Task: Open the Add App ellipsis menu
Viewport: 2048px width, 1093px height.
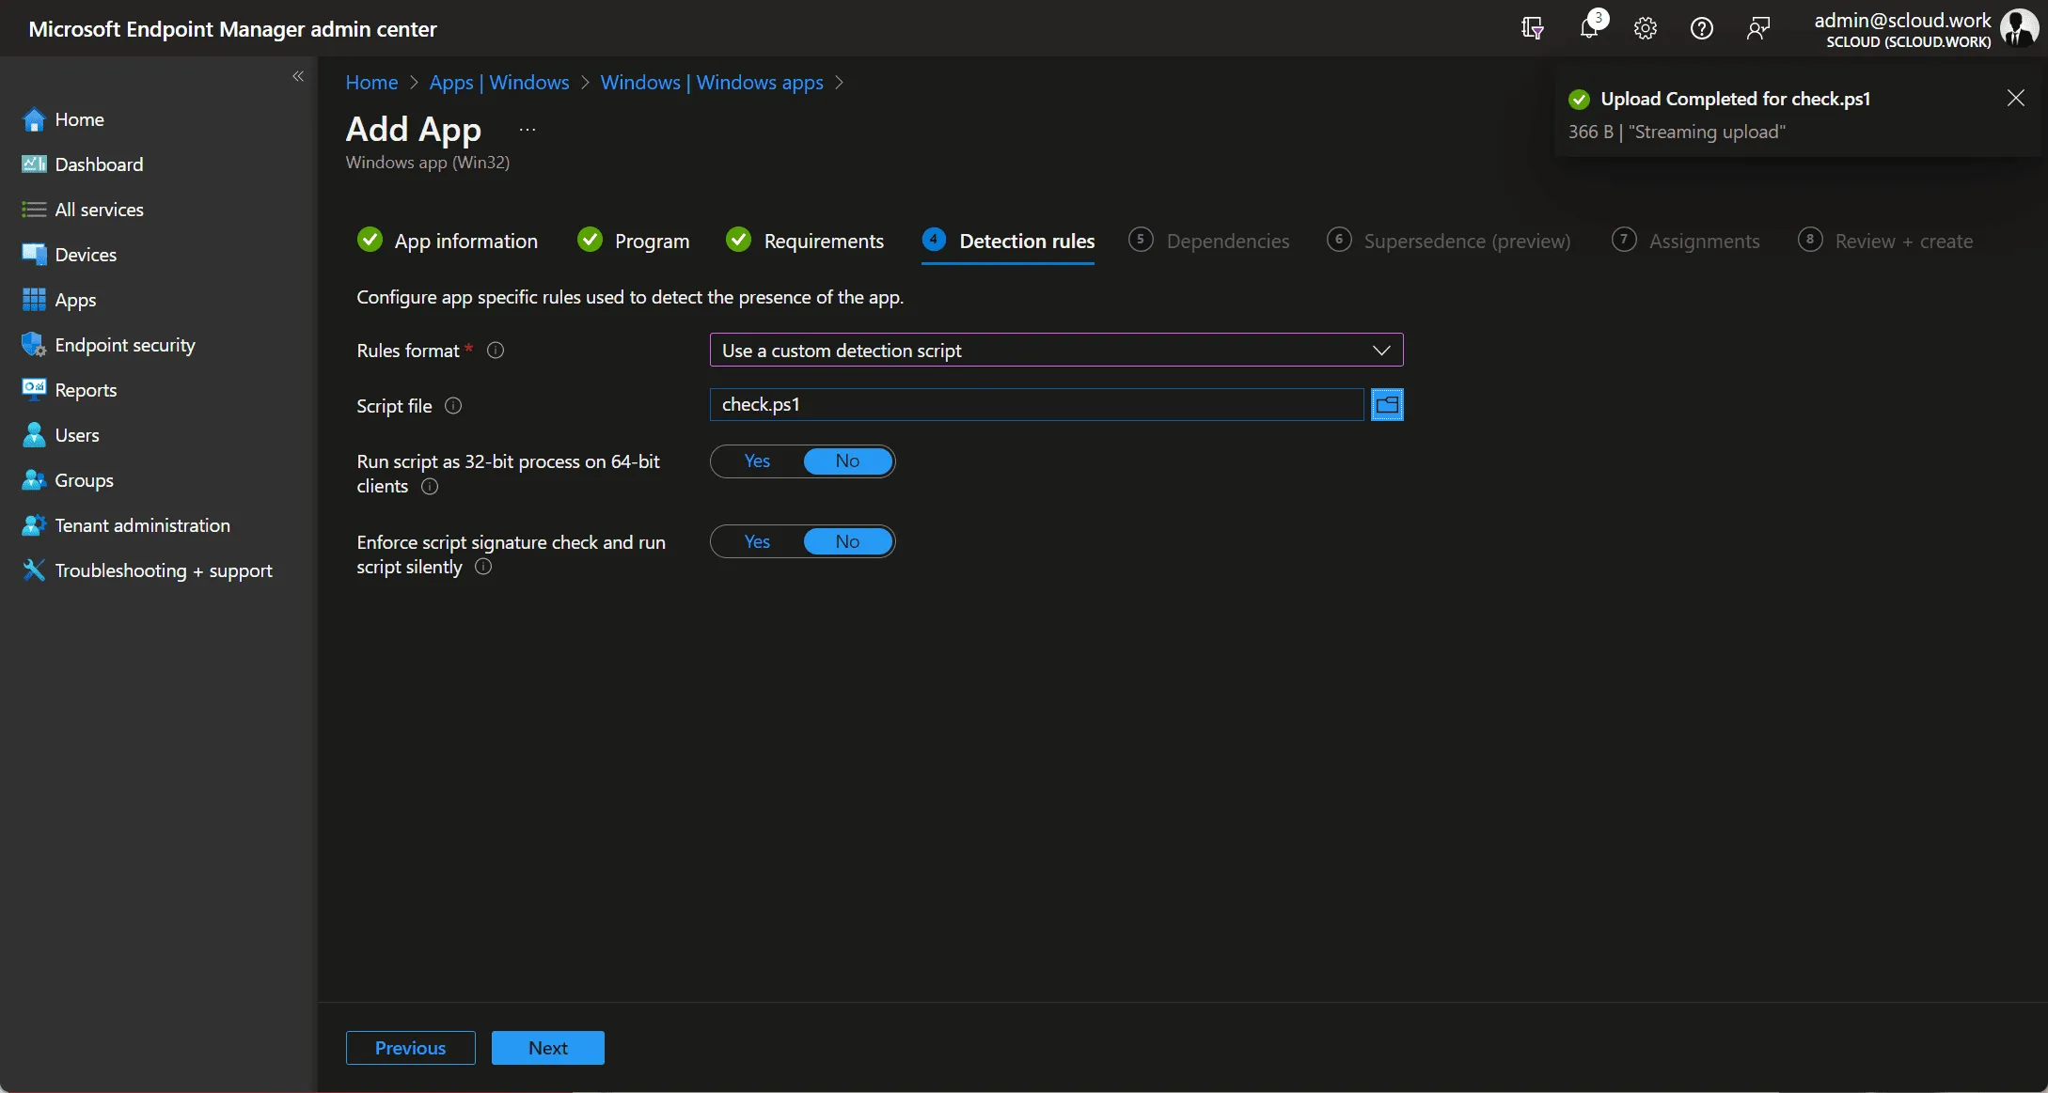Action: point(528,130)
